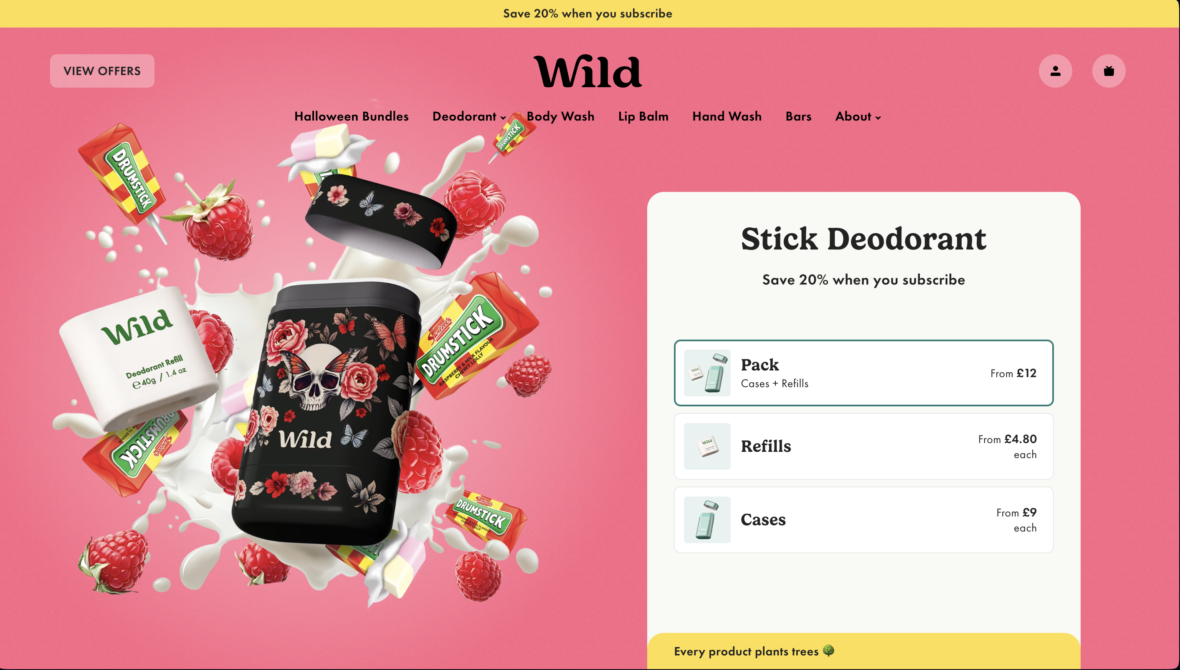The height and width of the screenshot is (670, 1180).
Task: Click the tree emoji icon
Action: click(828, 651)
